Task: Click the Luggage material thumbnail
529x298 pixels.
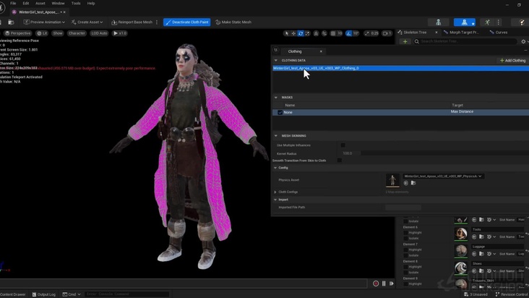Action: pyautogui.click(x=461, y=250)
